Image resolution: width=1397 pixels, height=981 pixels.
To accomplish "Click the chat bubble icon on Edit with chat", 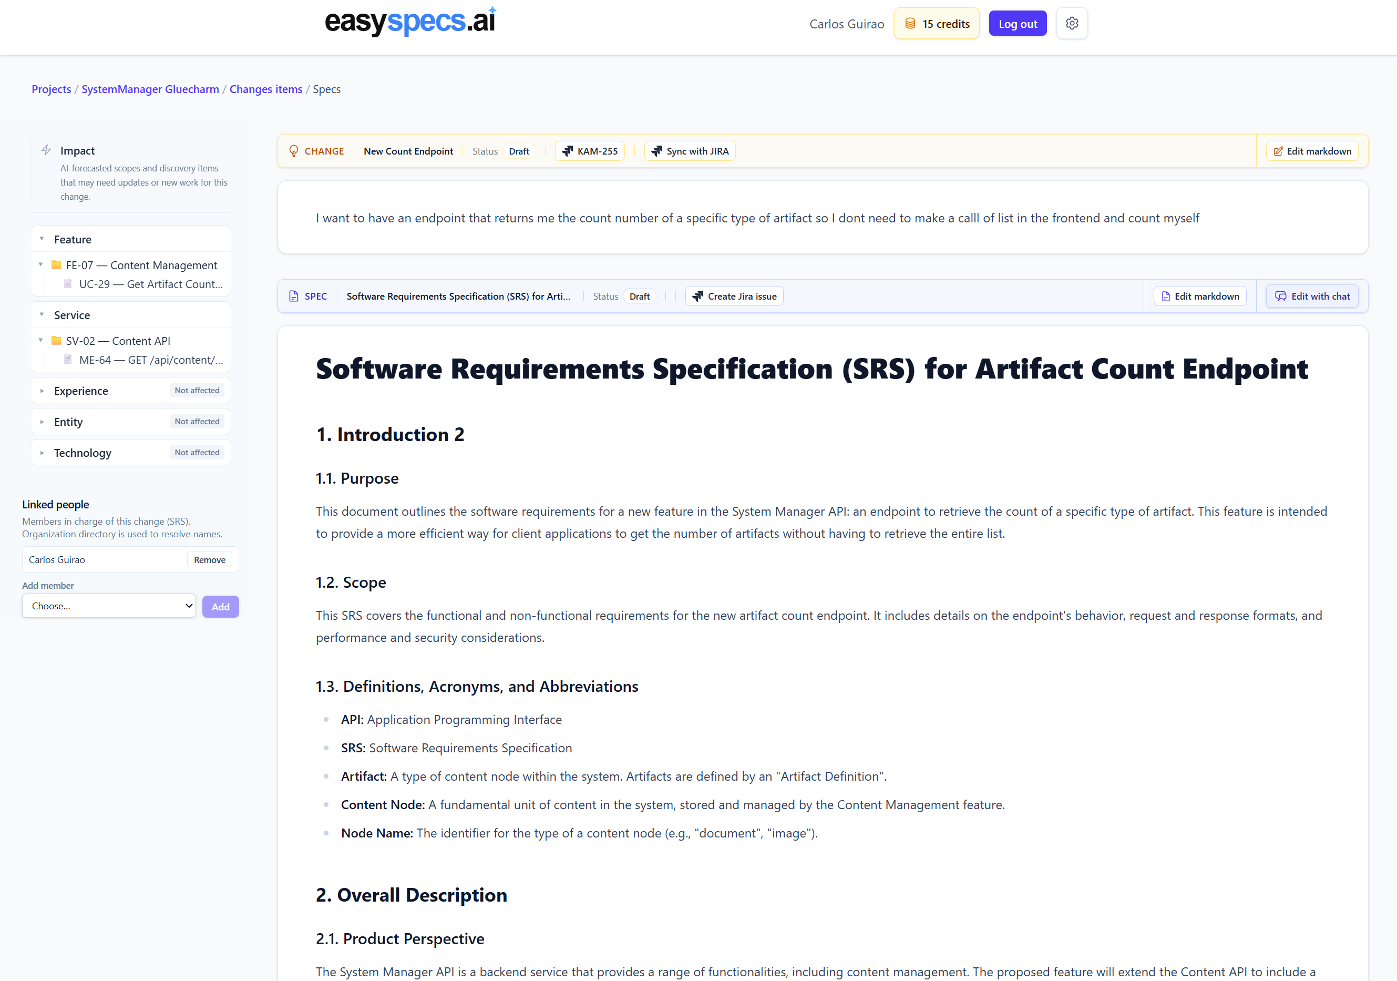I will pyautogui.click(x=1281, y=297).
